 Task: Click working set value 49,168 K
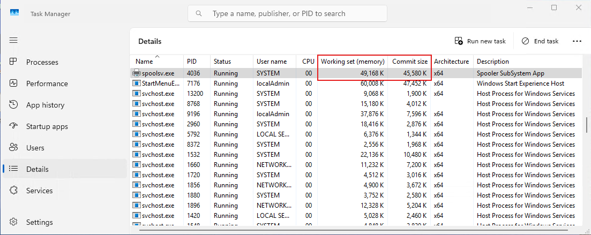tap(371, 73)
